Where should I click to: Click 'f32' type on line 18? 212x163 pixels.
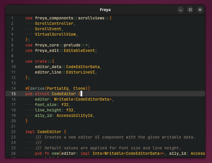click(70, 110)
